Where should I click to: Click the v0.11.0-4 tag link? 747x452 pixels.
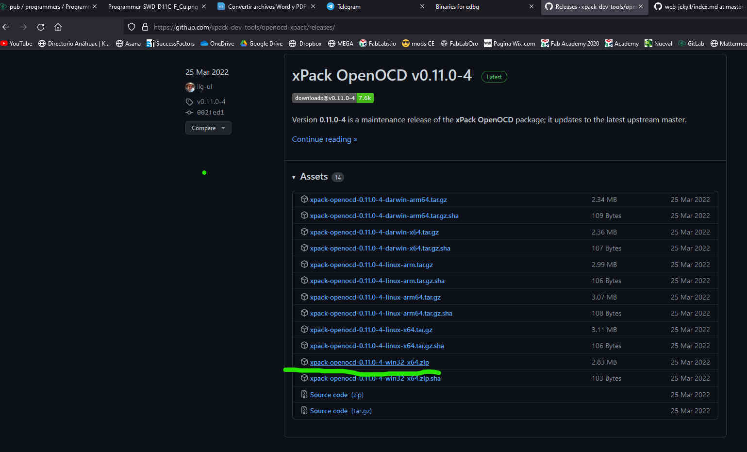pyautogui.click(x=211, y=101)
